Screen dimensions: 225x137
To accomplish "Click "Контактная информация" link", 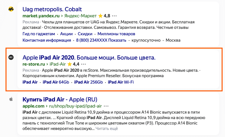I will (47, 40).
